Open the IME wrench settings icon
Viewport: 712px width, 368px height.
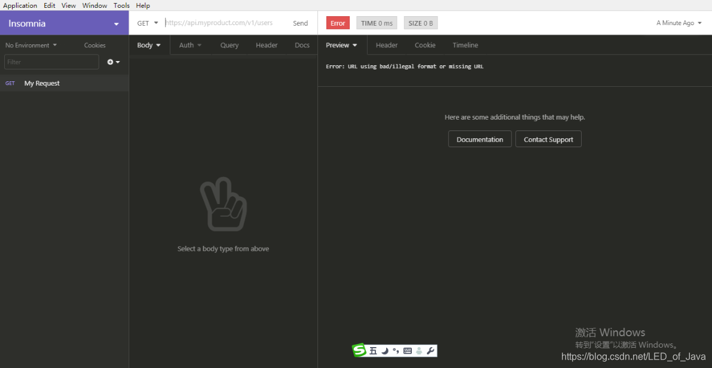tap(430, 351)
